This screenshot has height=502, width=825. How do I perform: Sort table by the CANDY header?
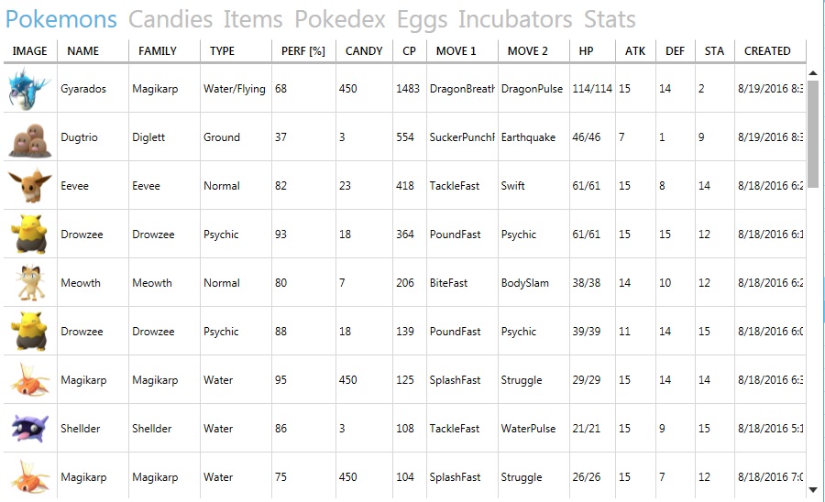click(364, 51)
